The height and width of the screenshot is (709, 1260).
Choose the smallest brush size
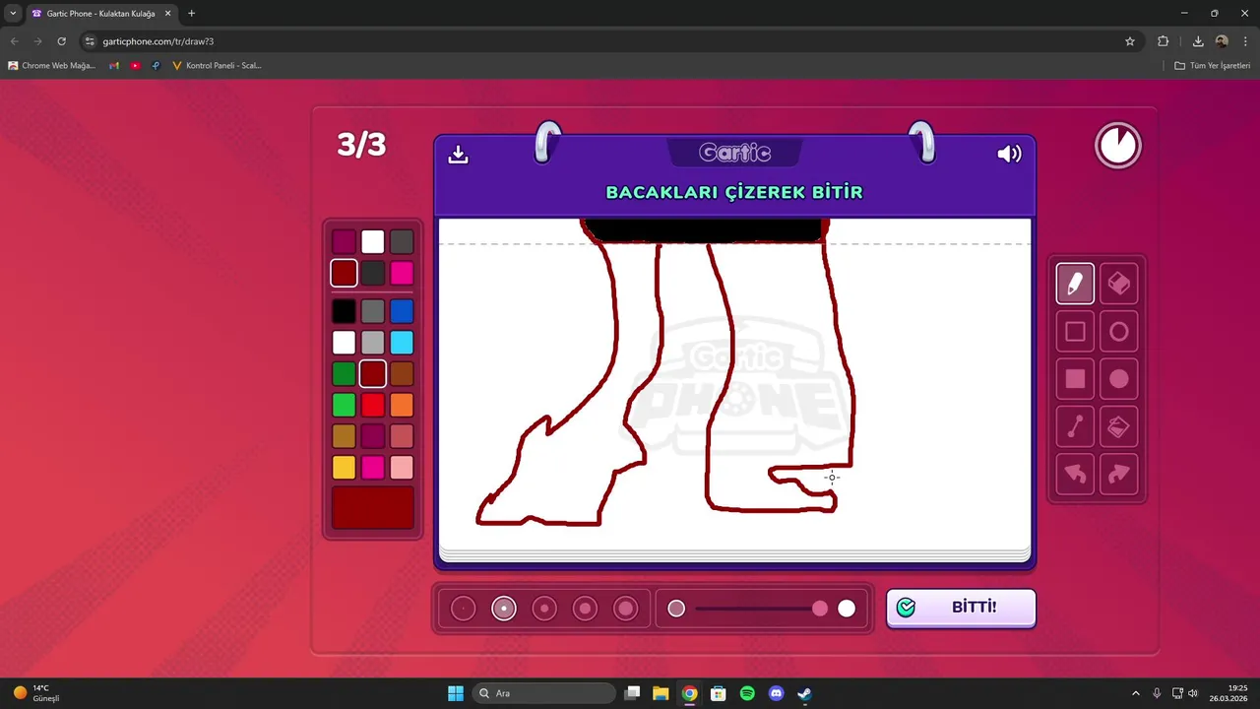(463, 609)
